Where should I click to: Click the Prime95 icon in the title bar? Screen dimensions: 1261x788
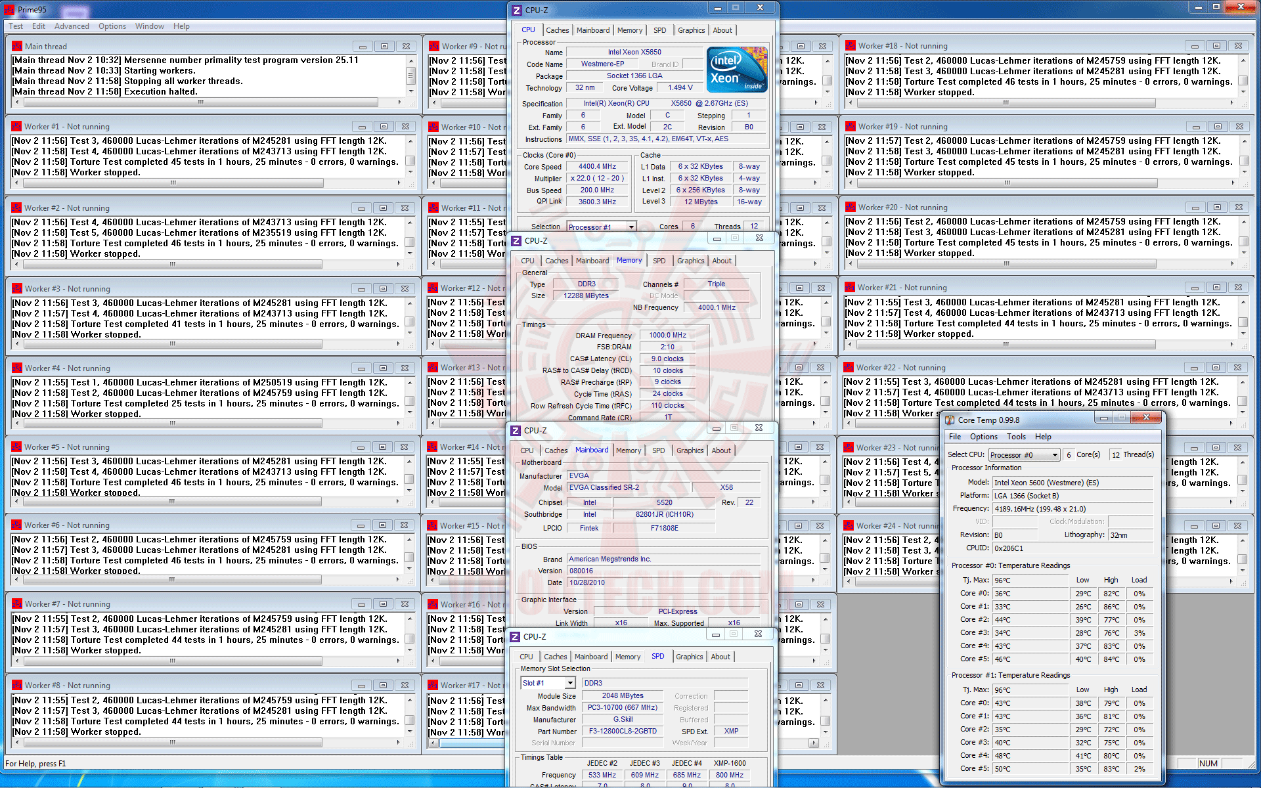[9, 9]
